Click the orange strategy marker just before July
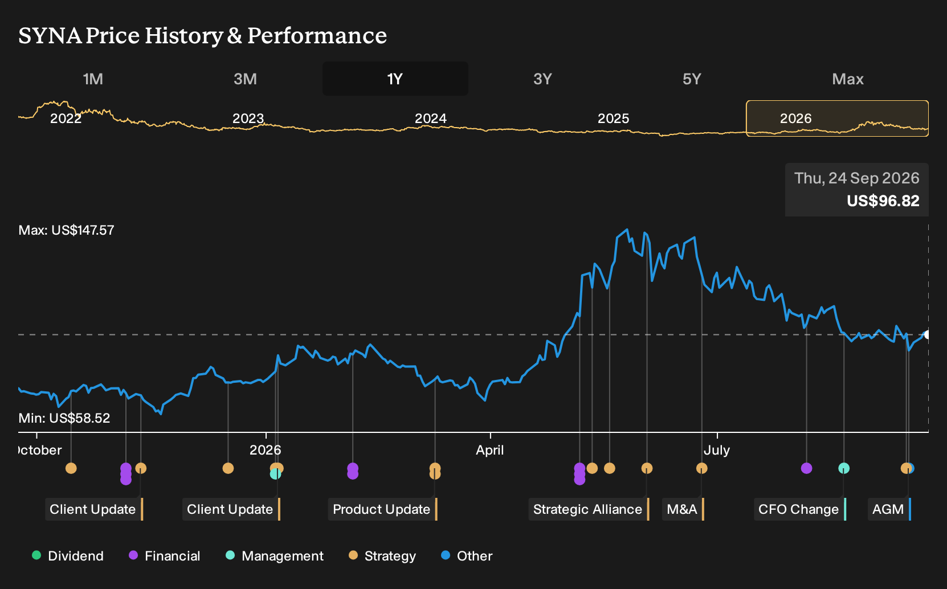This screenshot has width=947, height=589. click(x=701, y=468)
